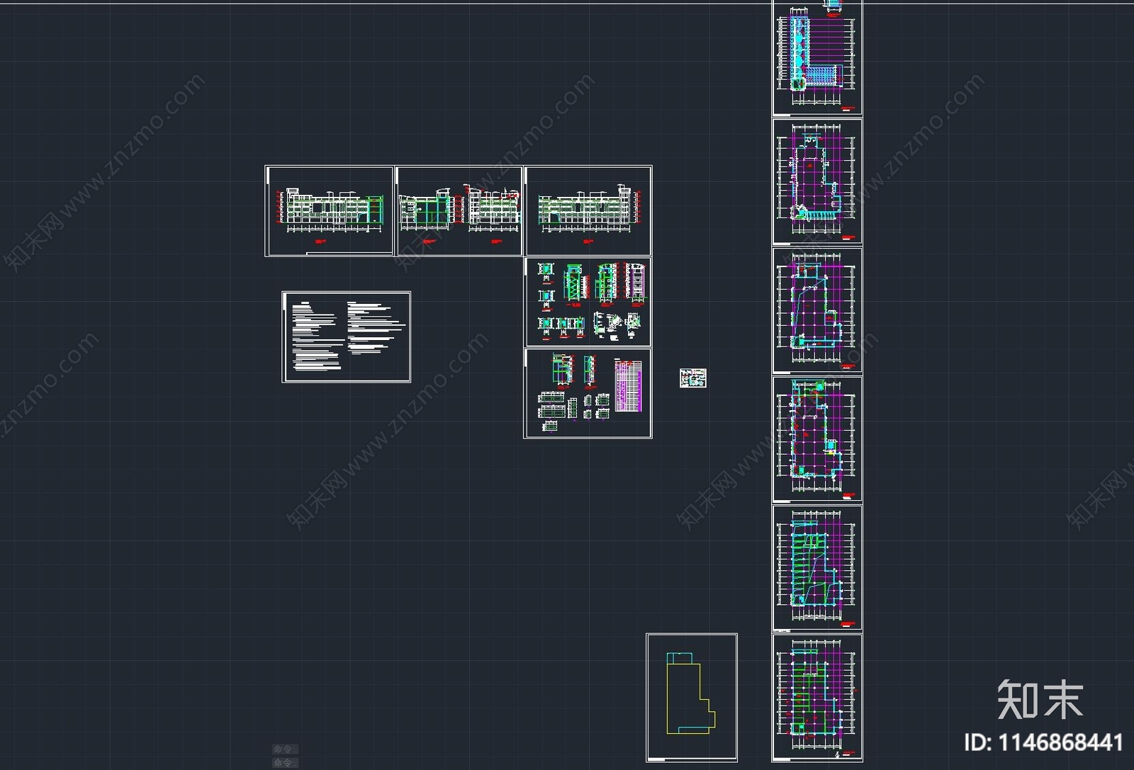Select the sheet containing the magenta schedule table
1134x770 pixels.
point(588,393)
